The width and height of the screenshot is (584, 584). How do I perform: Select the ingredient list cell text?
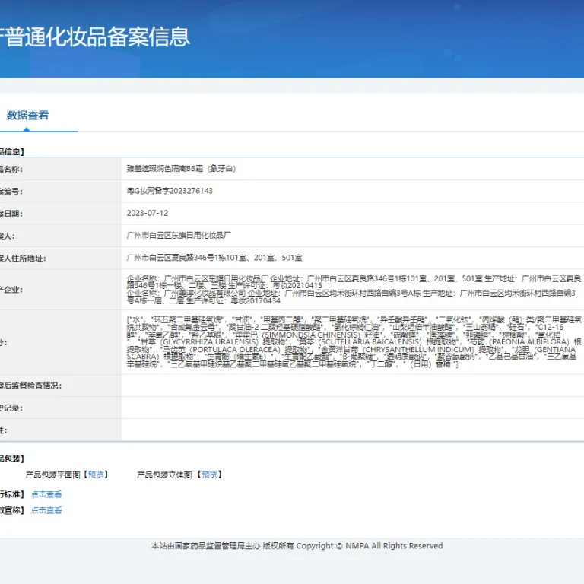click(x=354, y=342)
